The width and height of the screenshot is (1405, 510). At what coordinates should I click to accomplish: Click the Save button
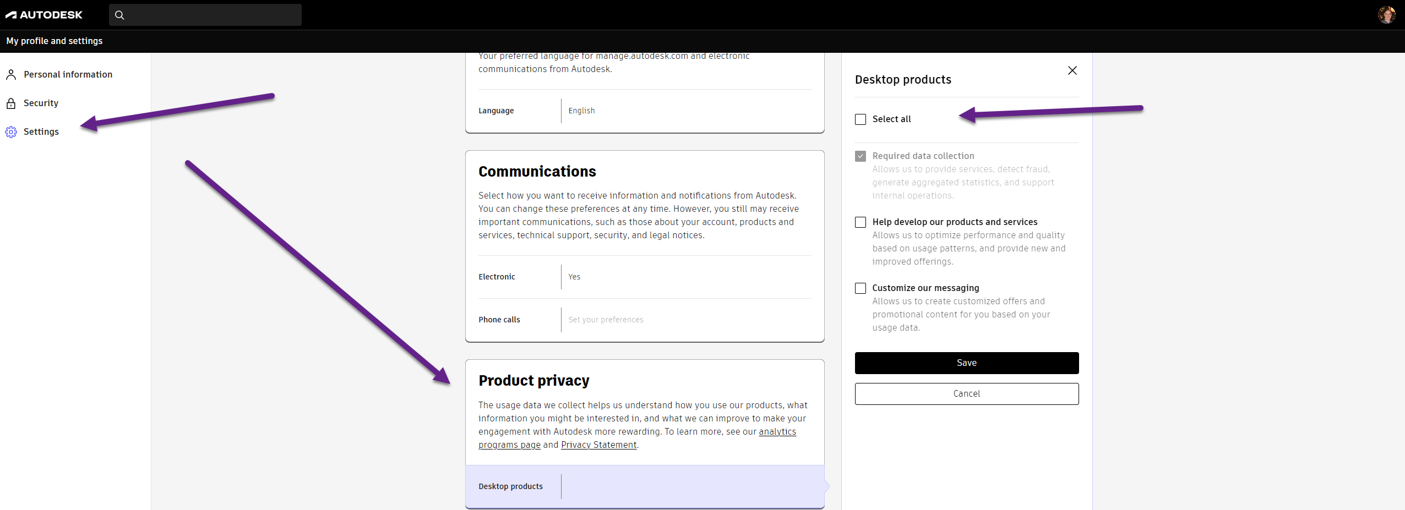pos(967,363)
